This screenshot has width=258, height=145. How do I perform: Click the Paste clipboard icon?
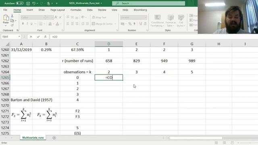pyautogui.click(x=6, y=17)
